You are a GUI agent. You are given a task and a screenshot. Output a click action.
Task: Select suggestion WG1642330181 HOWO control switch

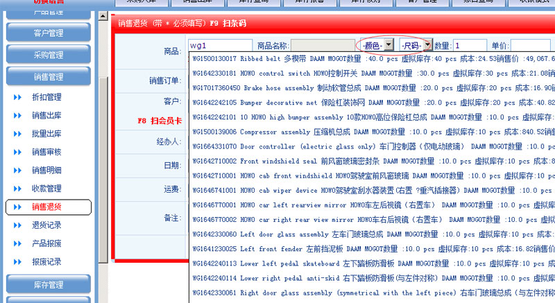coord(372,73)
